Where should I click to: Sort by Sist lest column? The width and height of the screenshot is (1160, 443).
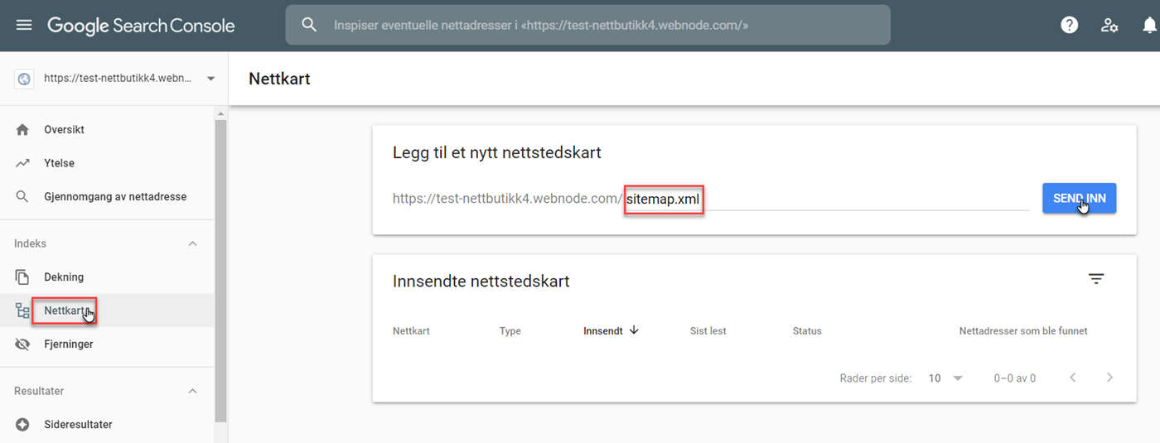tap(708, 331)
